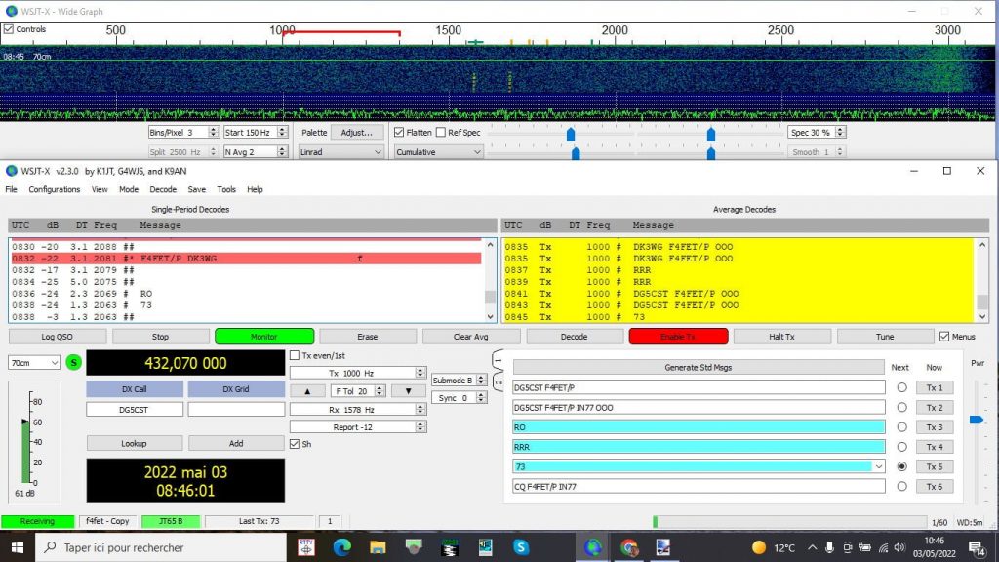This screenshot has width=999, height=562.
Task: Adjust the F Tol 20 spinner
Action: [380, 391]
